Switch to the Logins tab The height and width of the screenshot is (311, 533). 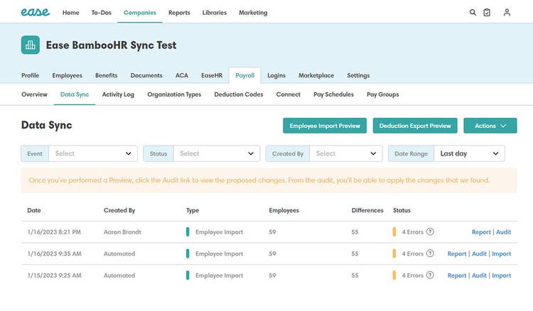click(276, 75)
